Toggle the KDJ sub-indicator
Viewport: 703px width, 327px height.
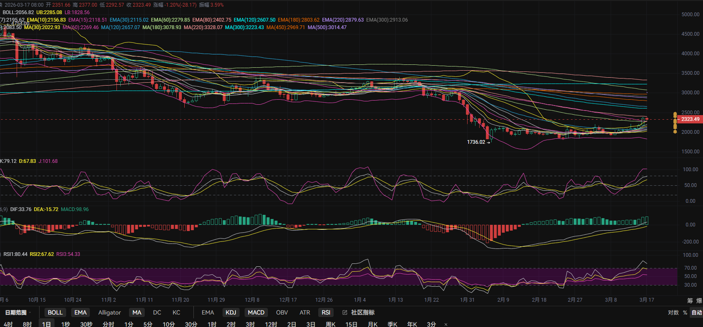[x=230, y=312]
